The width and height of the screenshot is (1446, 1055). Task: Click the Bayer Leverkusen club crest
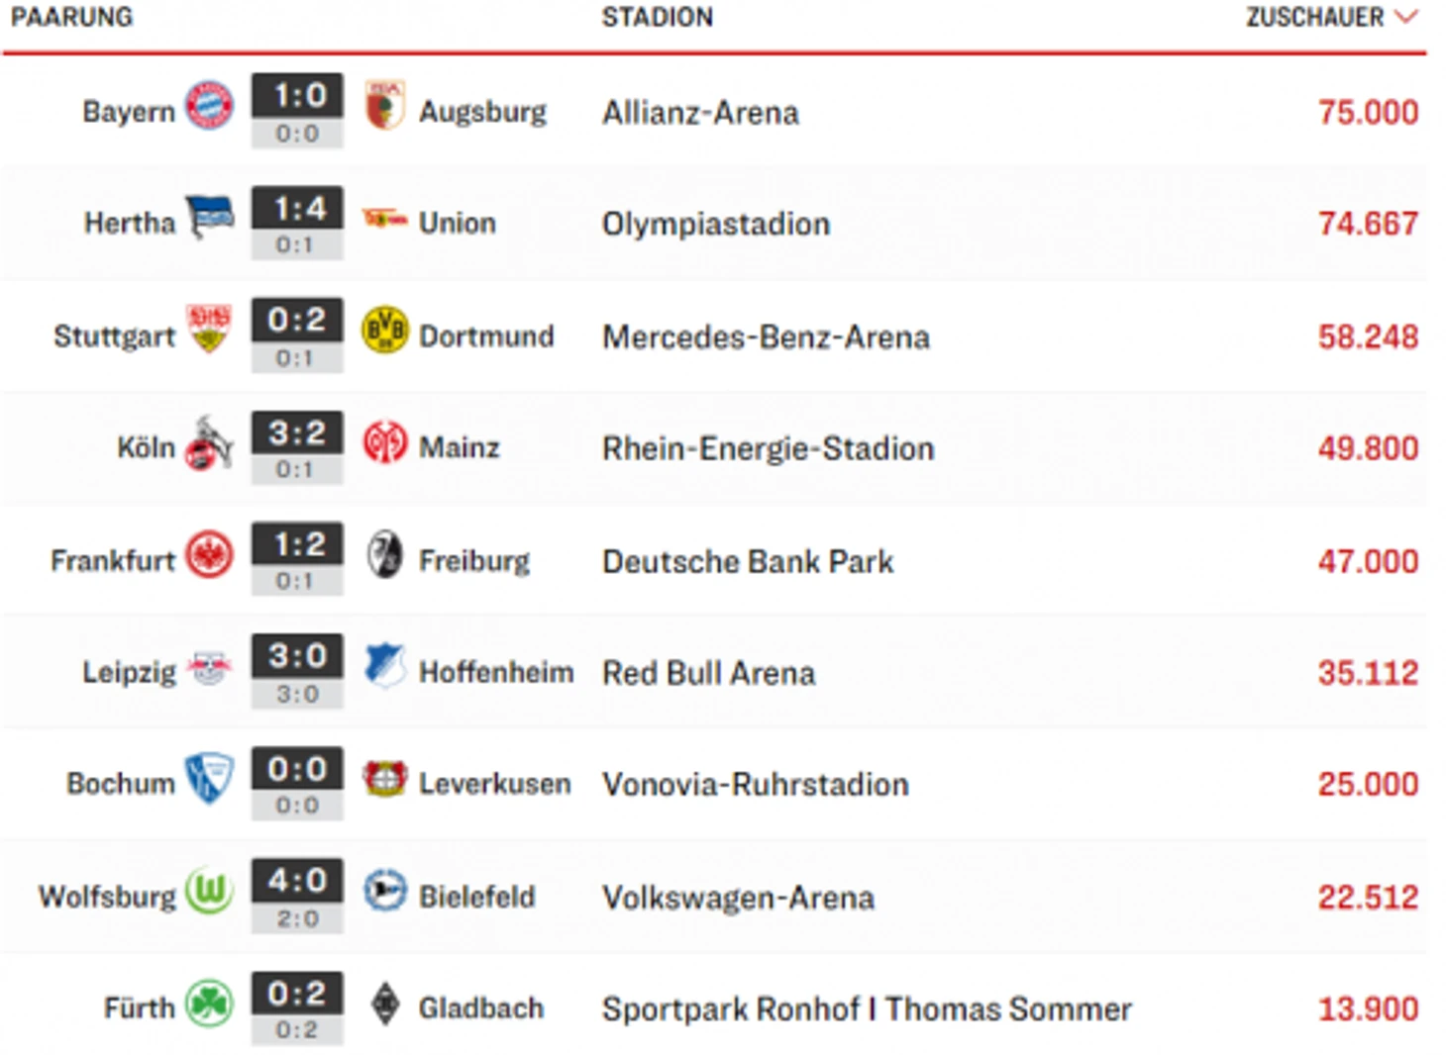click(x=384, y=780)
